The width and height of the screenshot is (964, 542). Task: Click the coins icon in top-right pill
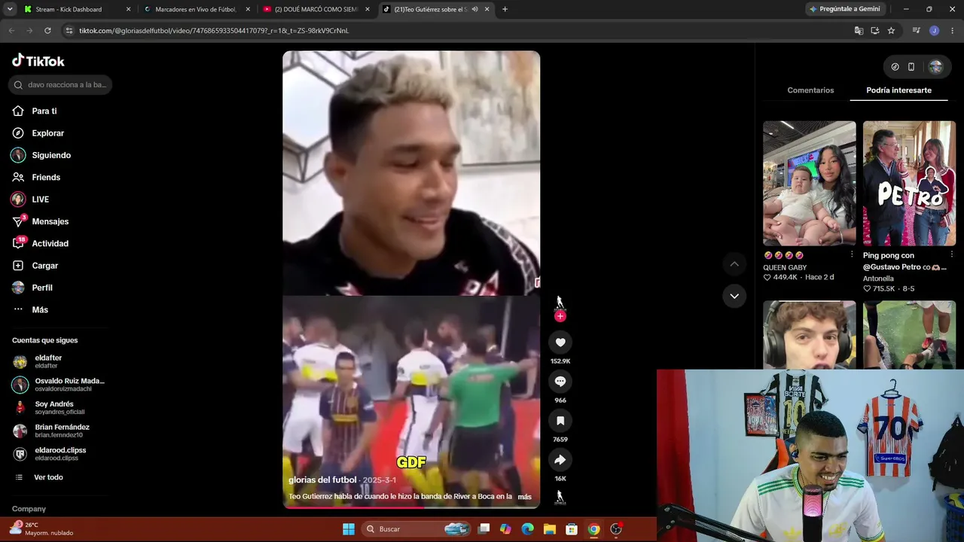point(895,67)
